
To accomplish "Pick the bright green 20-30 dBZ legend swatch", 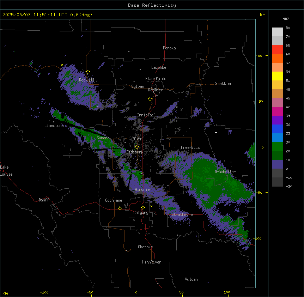I will coord(277,147).
